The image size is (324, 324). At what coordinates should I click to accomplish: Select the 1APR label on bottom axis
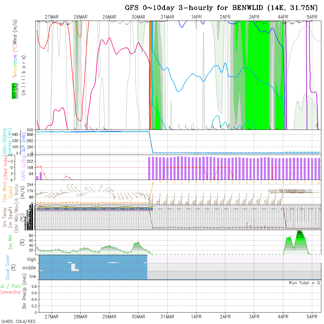tap(196, 317)
